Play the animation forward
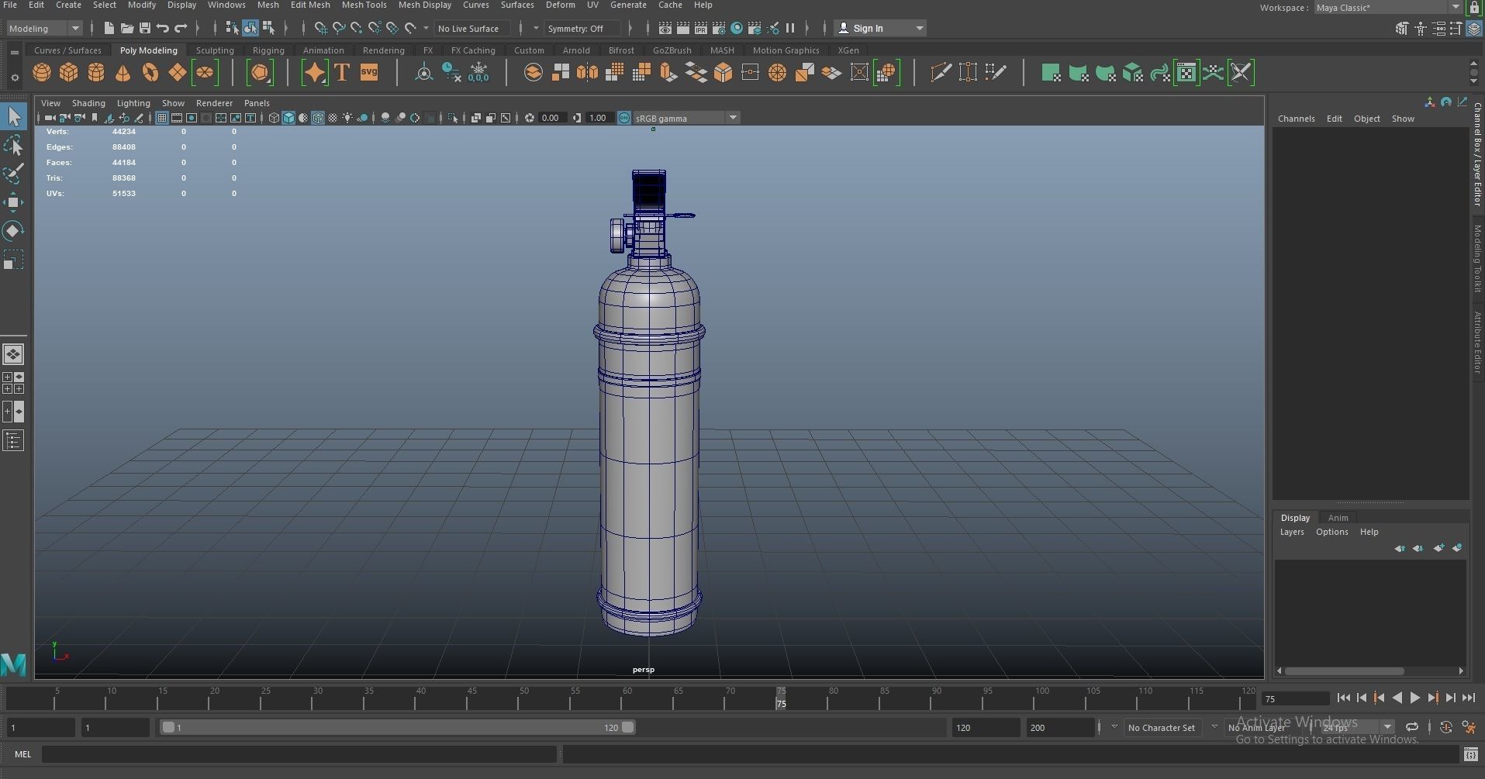The width and height of the screenshot is (1485, 779). pos(1414,698)
